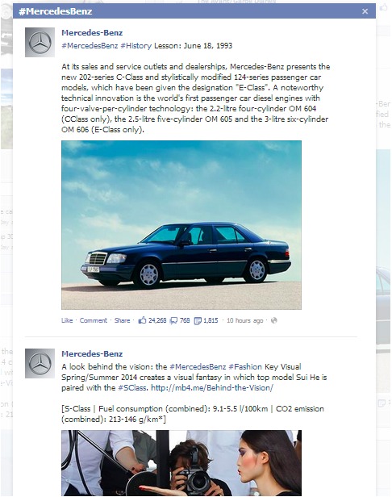
Task: Click the globe public audience icon
Action: (274, 320)
